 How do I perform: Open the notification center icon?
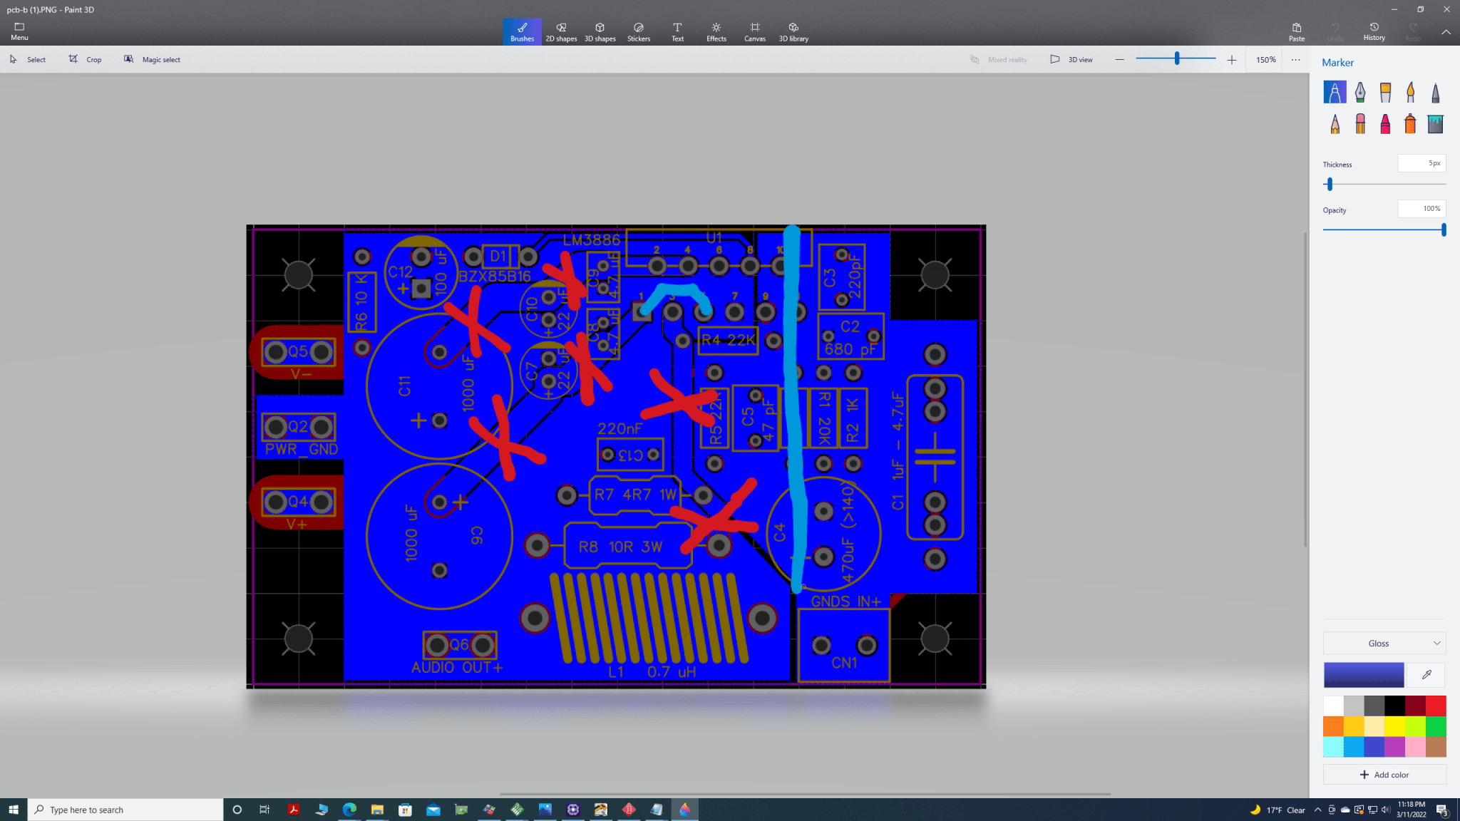tap(1441, 810)
